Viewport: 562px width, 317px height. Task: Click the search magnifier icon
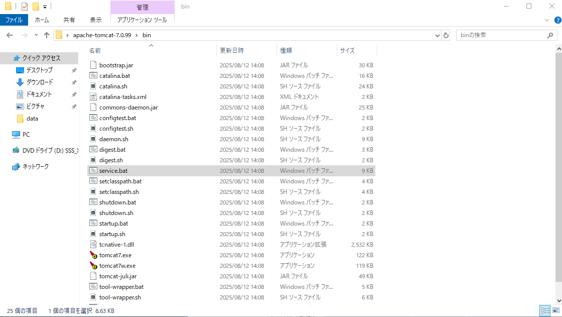click(x=550, y=35)
